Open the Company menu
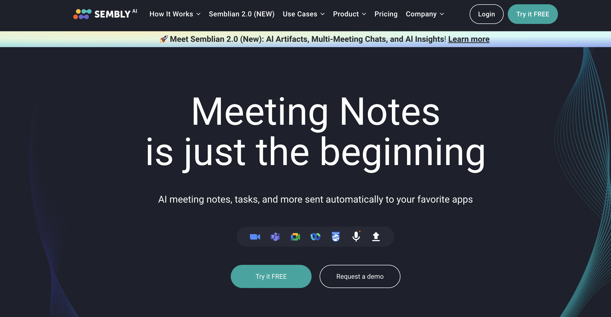Image resolution: width=611 pixels, height=317 pixels. tap(425, 14)
